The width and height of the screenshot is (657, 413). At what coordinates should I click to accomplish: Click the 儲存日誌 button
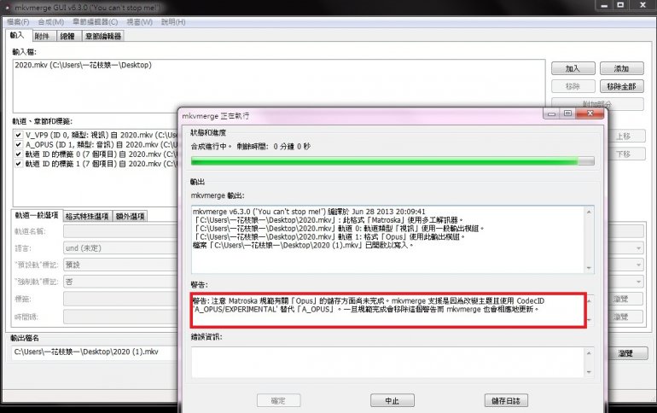pos(506,401)
